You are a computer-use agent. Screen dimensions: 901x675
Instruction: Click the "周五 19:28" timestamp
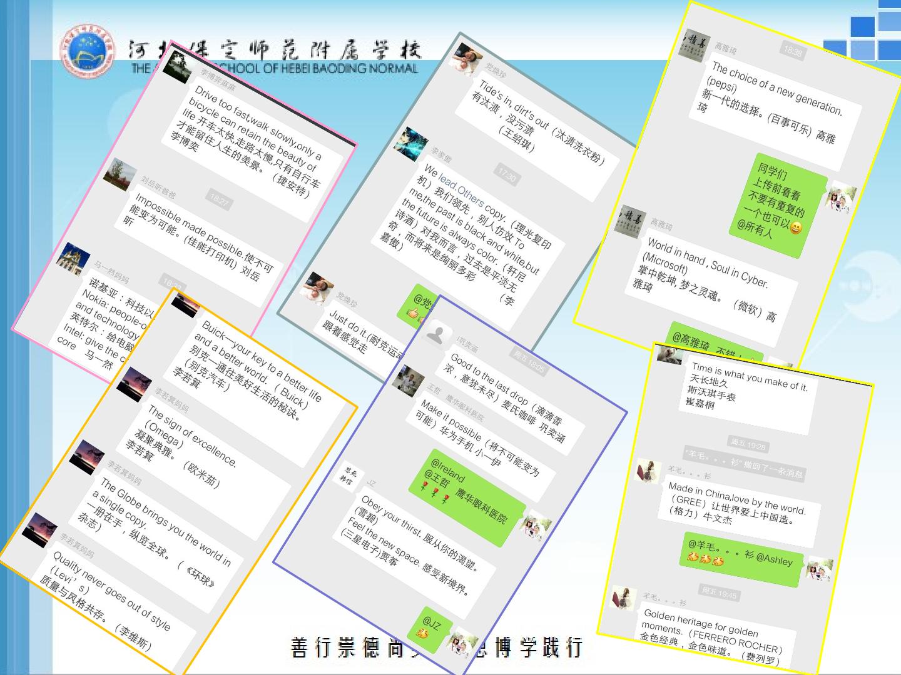point(748,444)
